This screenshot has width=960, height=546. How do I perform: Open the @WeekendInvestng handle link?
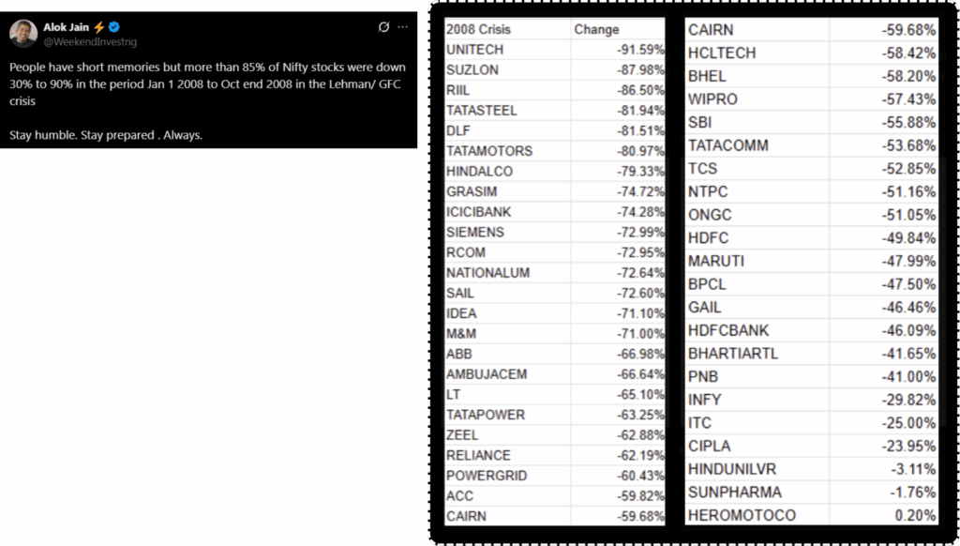90,41
